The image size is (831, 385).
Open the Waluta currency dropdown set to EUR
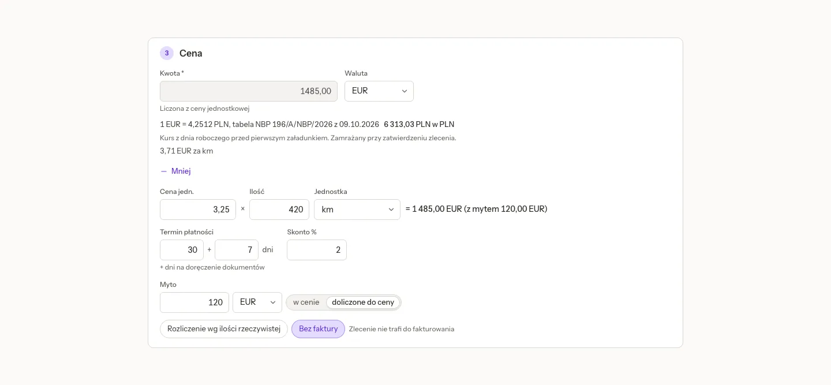pos(379,91)
